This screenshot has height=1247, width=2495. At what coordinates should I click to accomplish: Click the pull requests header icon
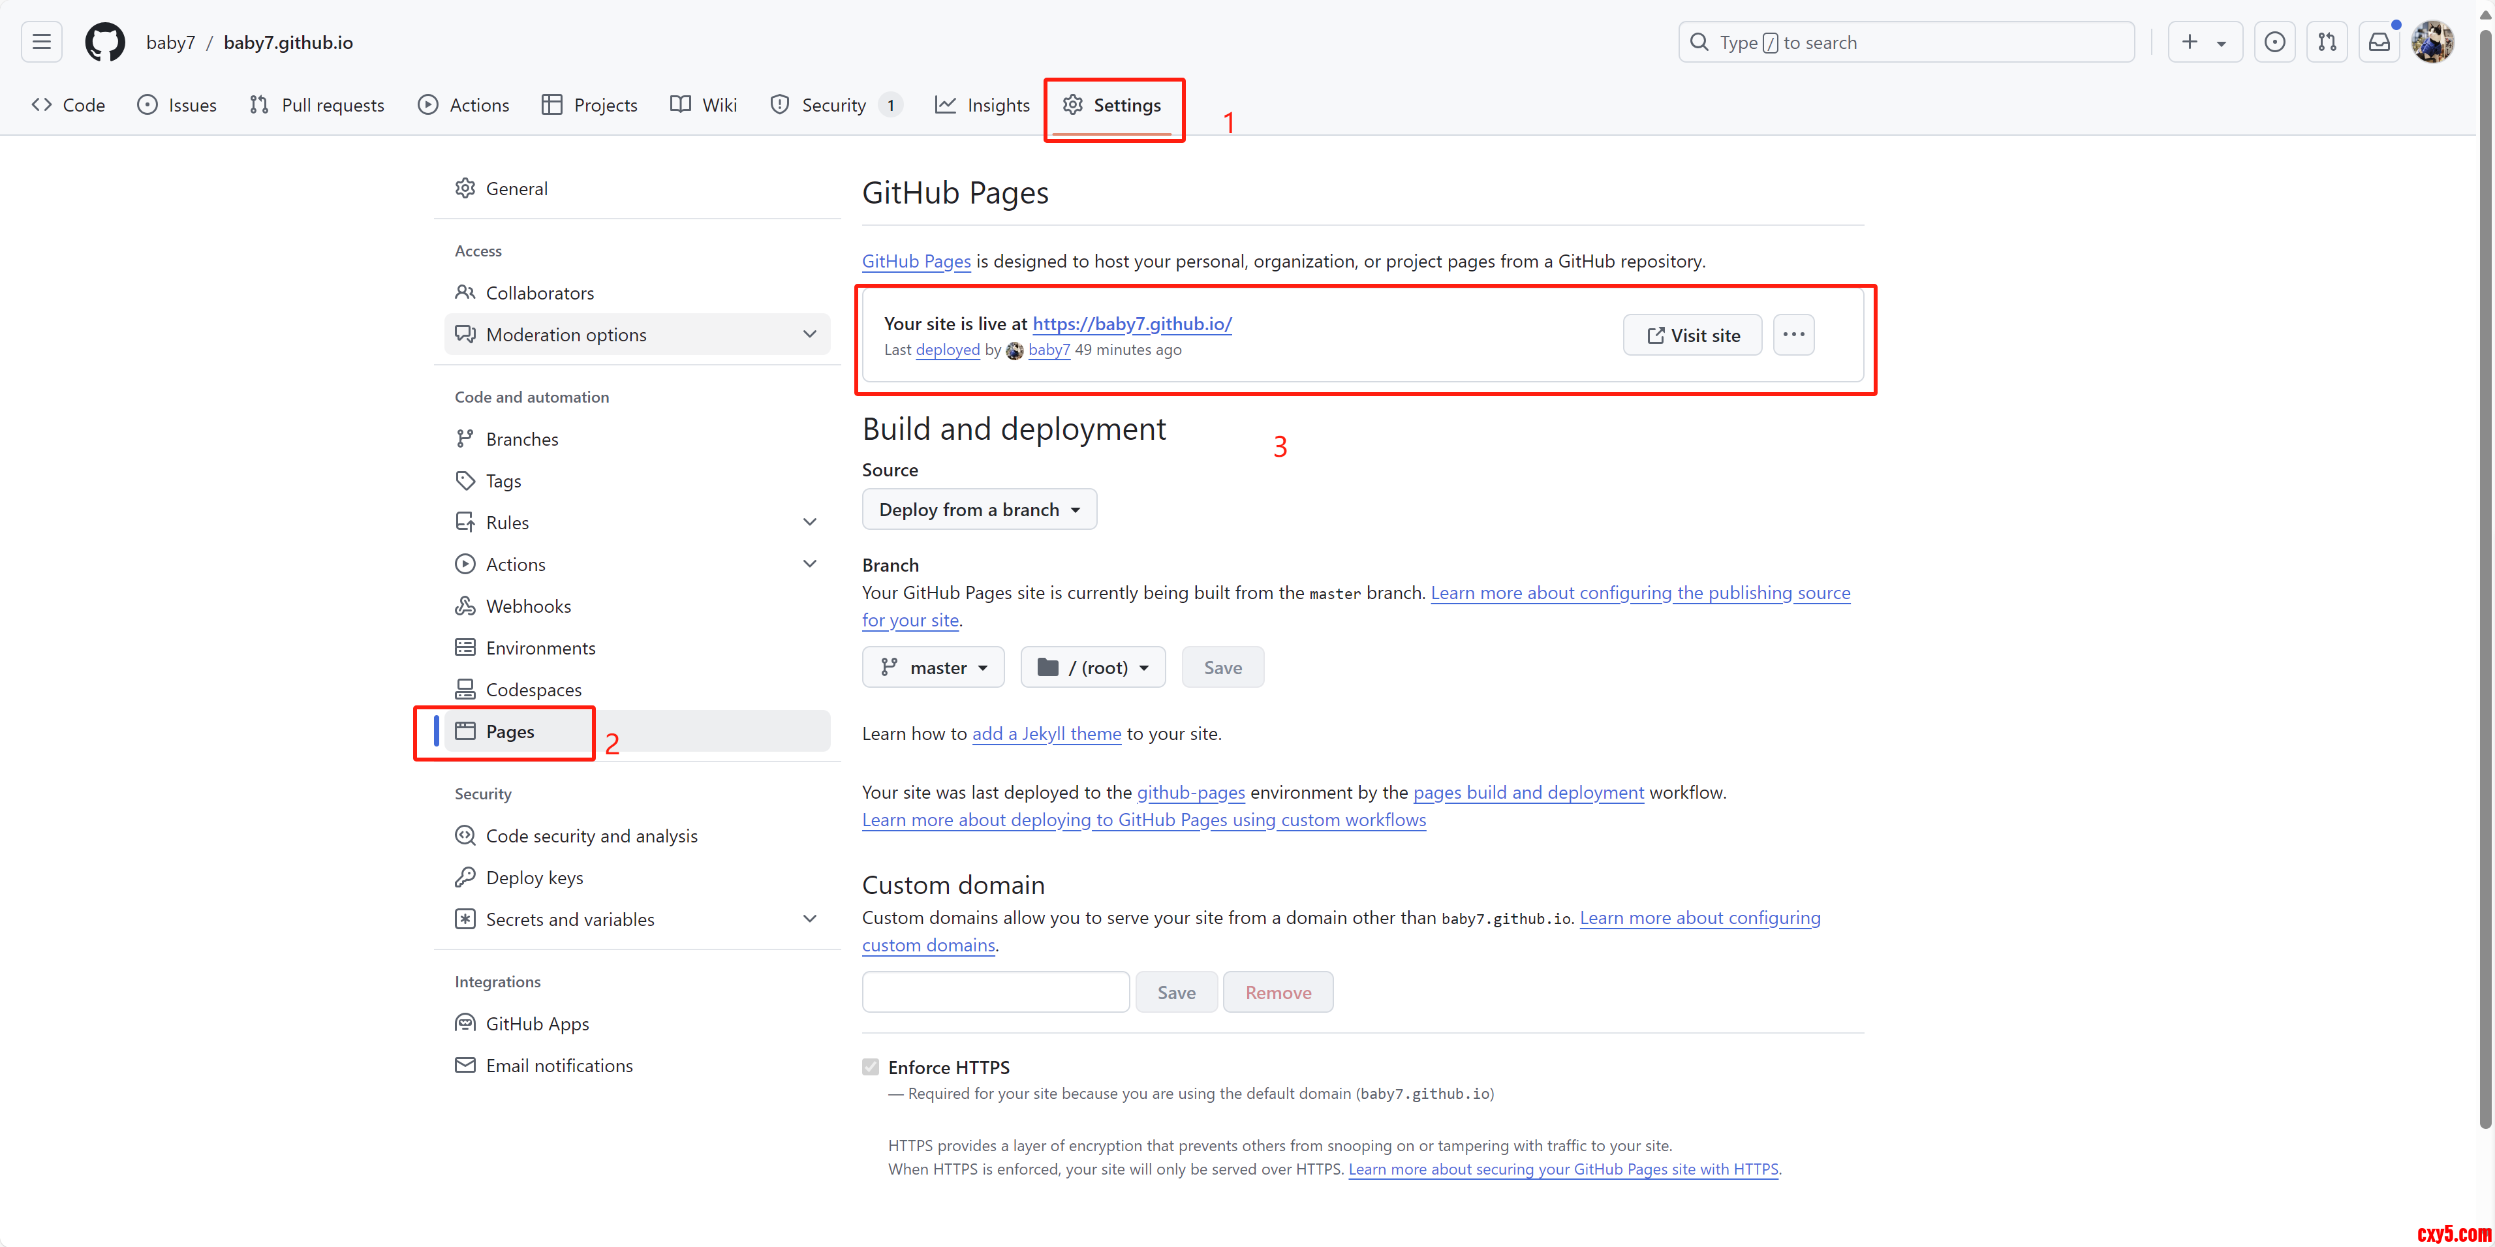tap(2327, 42)
